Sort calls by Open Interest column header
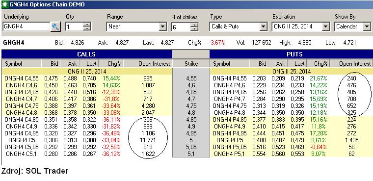The height and width of the screenshot is (181, 373). [x=148, y=63]
